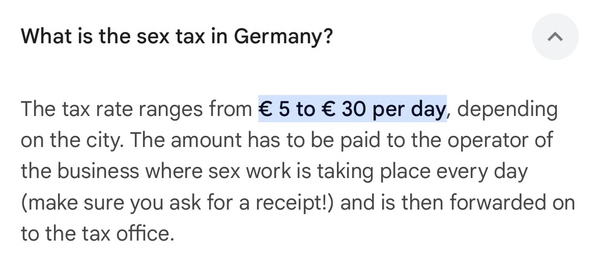This screenshot has width=600, height=267.
Task: Click the question heading about Germany's sex tax
Action: [x=177, y=37]
